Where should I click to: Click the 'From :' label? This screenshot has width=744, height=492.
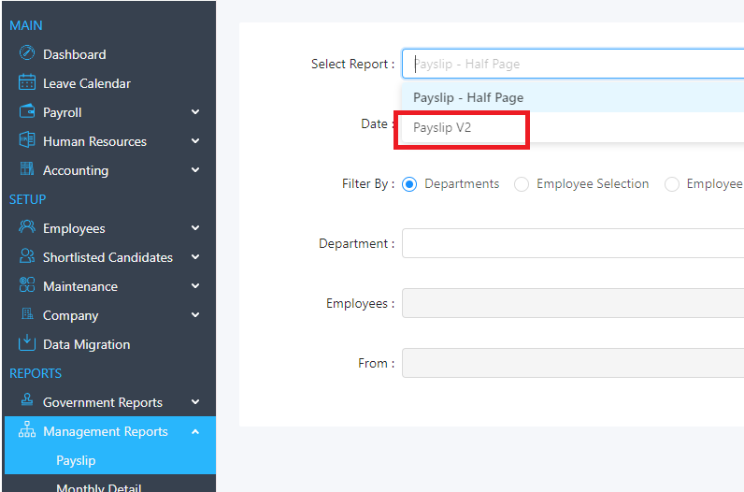pos(377,363)
